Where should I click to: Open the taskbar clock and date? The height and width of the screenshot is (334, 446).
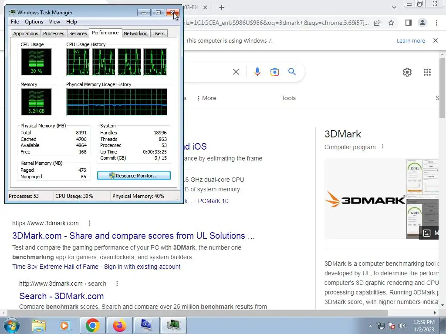pos(424,326)
